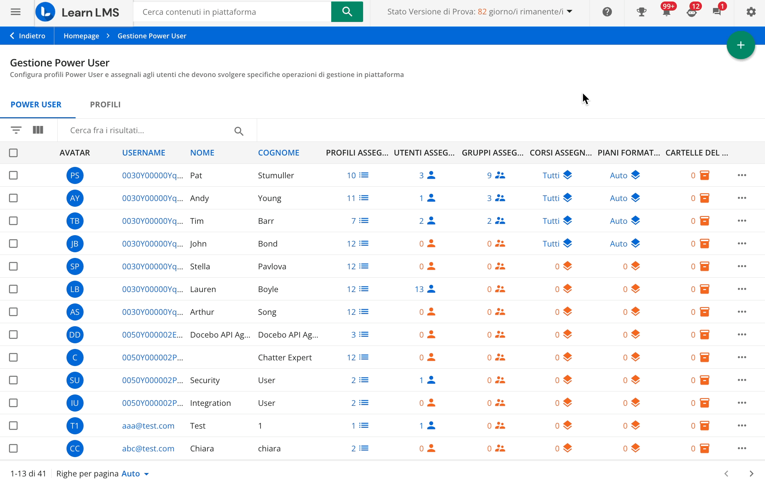Check the Stella Pavlova row checkbox
Screen dimensions: 765x484
point(13,266)
